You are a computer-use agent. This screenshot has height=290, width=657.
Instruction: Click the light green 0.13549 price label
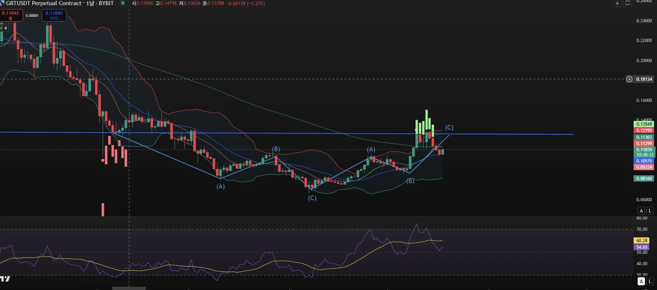coord(644,124)
